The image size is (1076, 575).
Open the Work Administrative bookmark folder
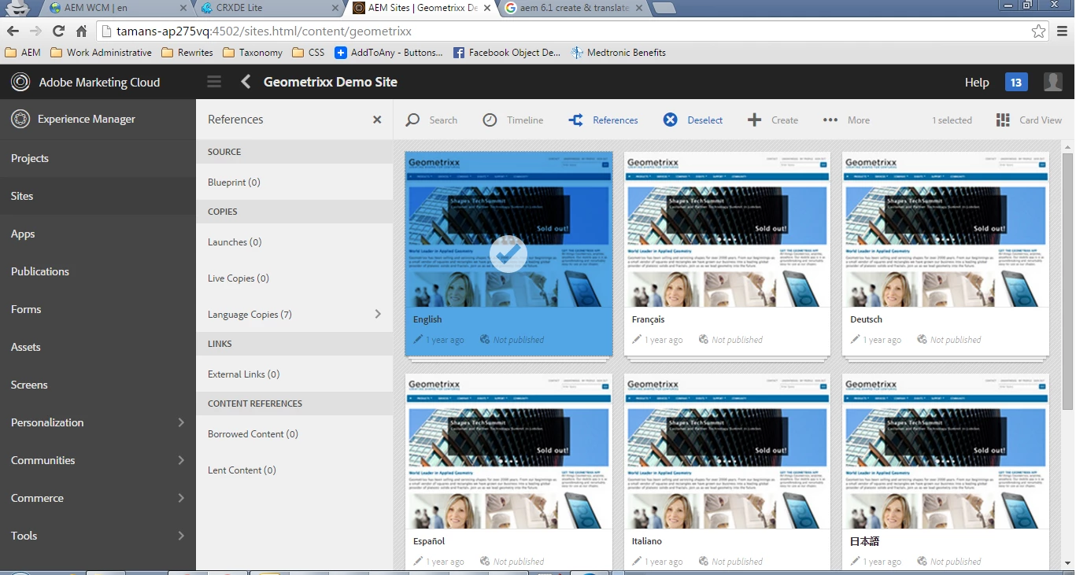pos(101,53)
